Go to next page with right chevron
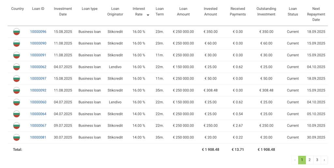Image resolution: width=334 pixels, height=168 pixels. coord(324,160)
